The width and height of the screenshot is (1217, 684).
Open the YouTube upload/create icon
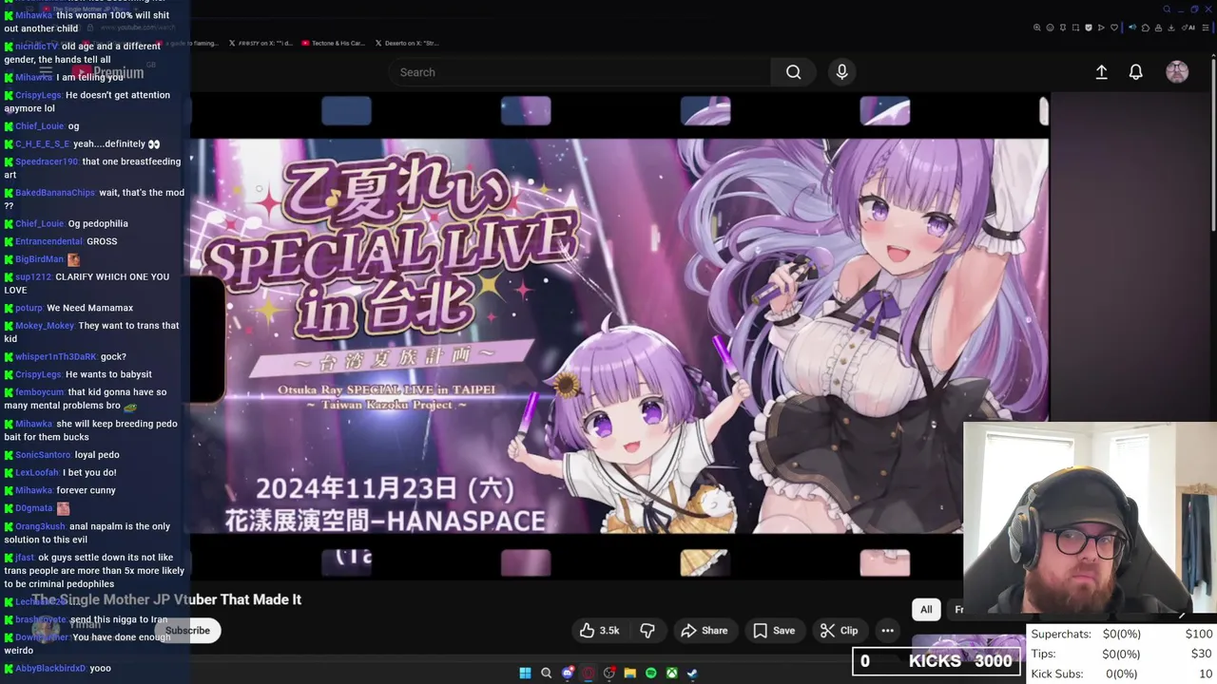[1101, 72]
